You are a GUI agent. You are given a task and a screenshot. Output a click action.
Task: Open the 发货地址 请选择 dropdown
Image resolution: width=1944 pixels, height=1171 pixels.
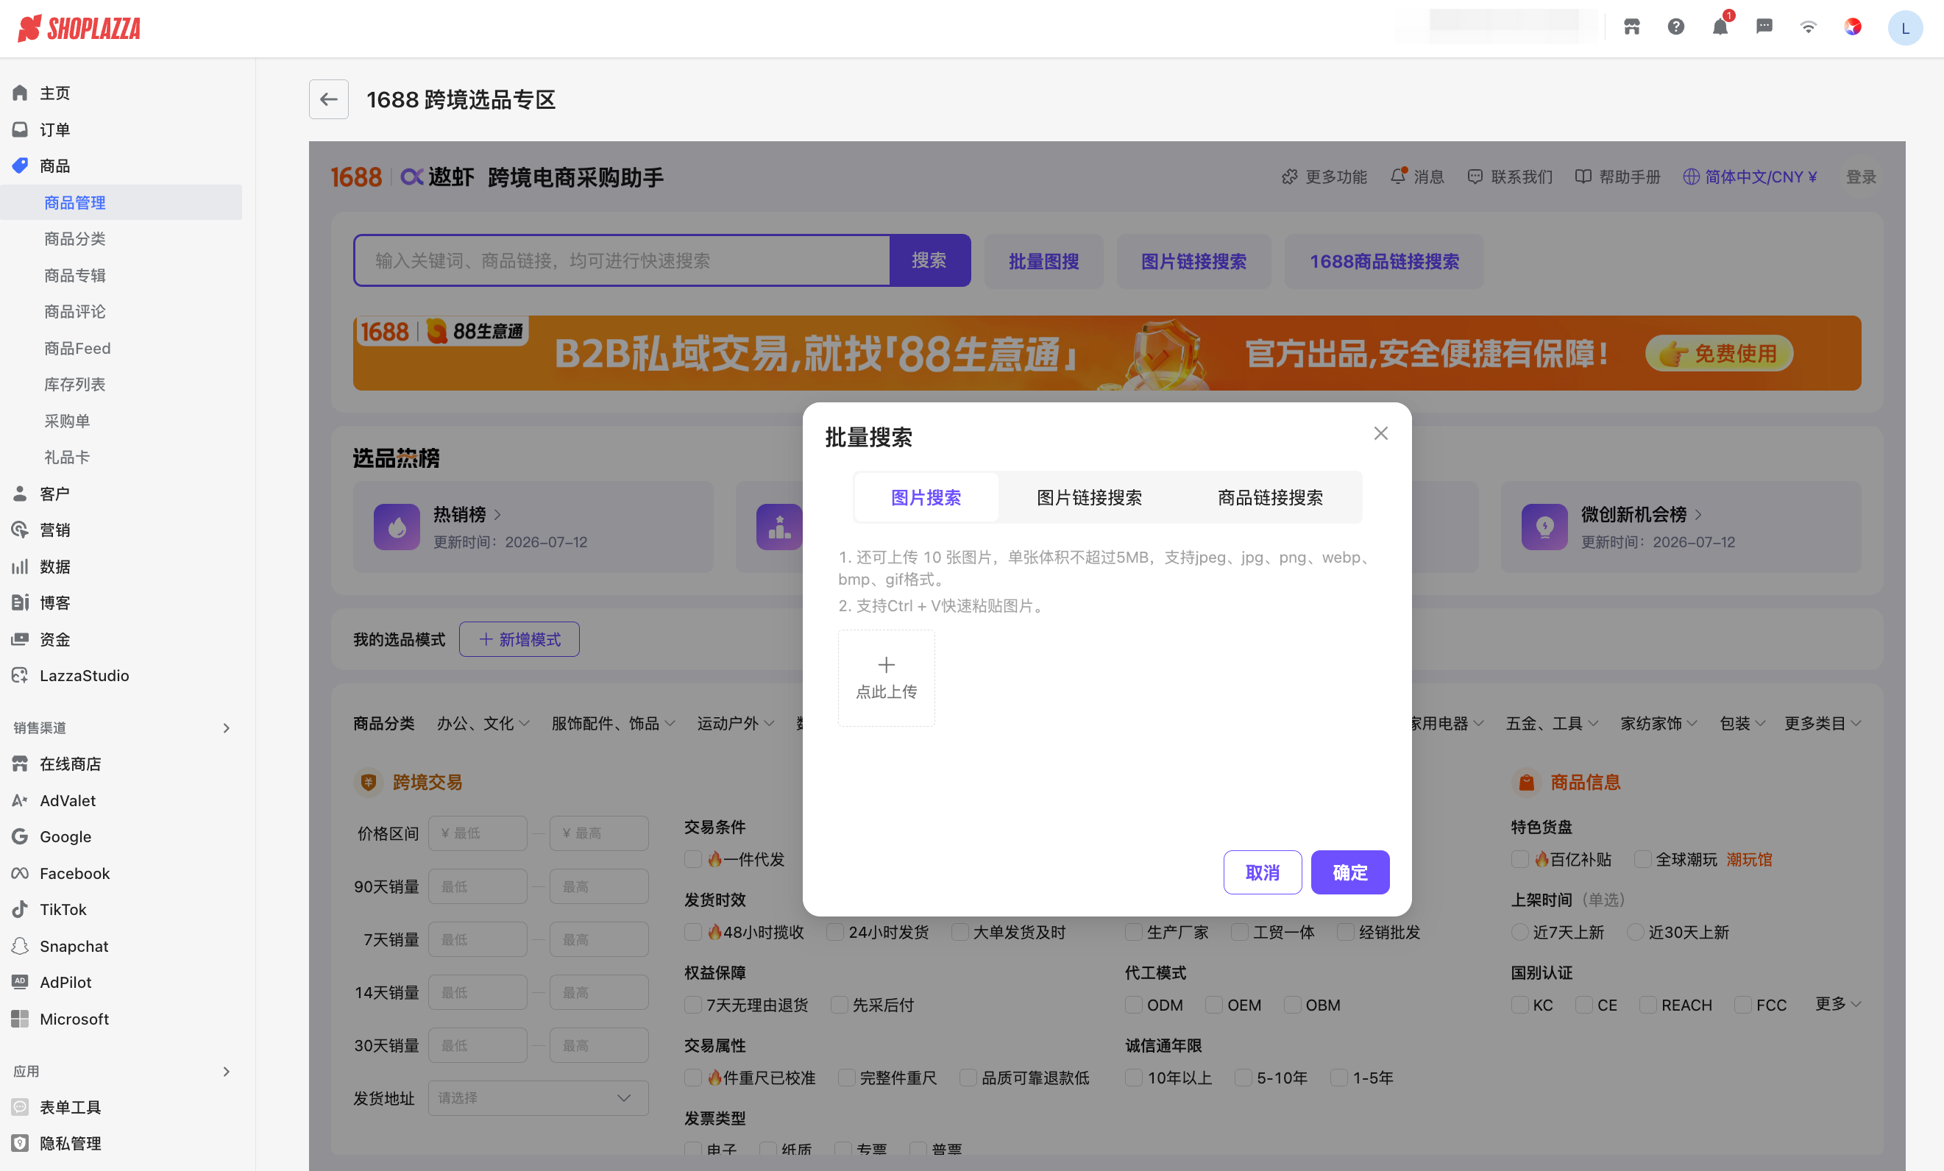pos(538,1098)
